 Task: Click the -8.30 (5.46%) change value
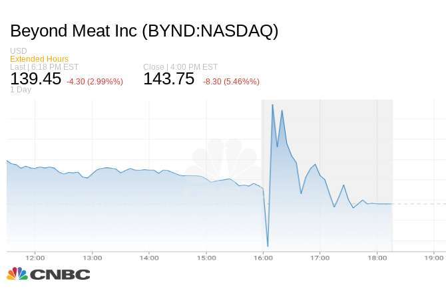231,82
